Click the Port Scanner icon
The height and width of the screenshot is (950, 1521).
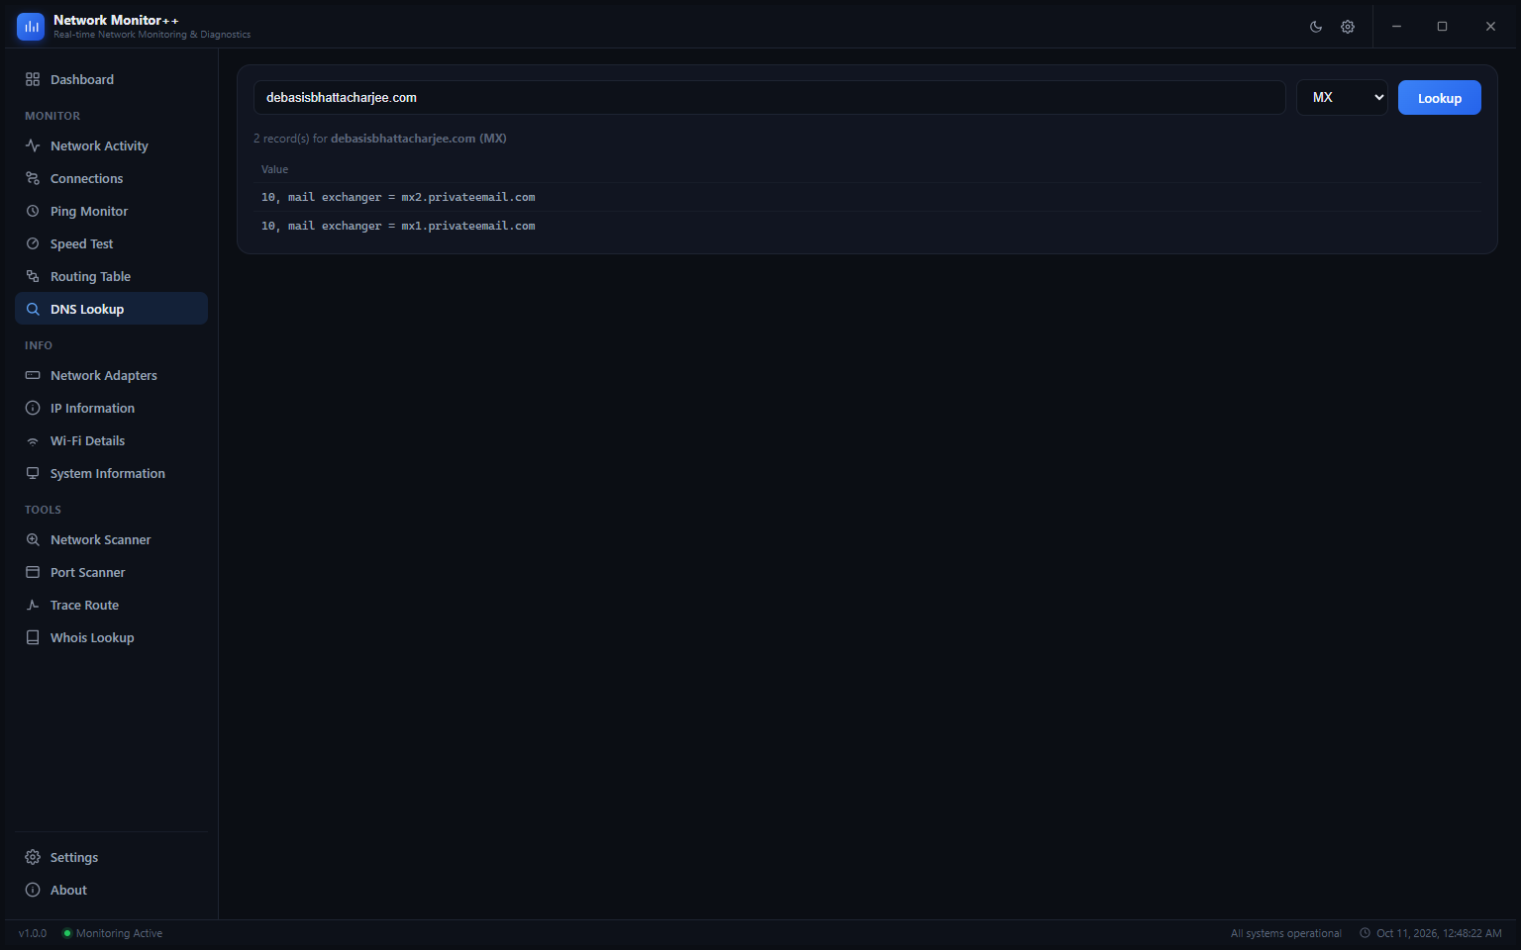[x=33, y=572]
